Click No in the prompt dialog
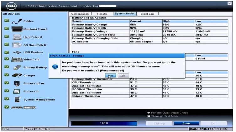Screen dimensions: 236x132 point(123,76)
